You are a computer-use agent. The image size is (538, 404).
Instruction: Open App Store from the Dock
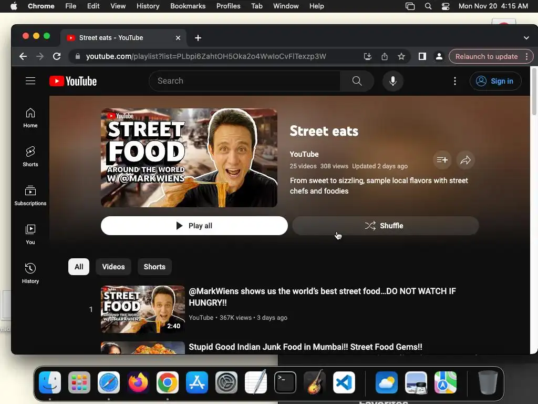(x=197, y=382)
